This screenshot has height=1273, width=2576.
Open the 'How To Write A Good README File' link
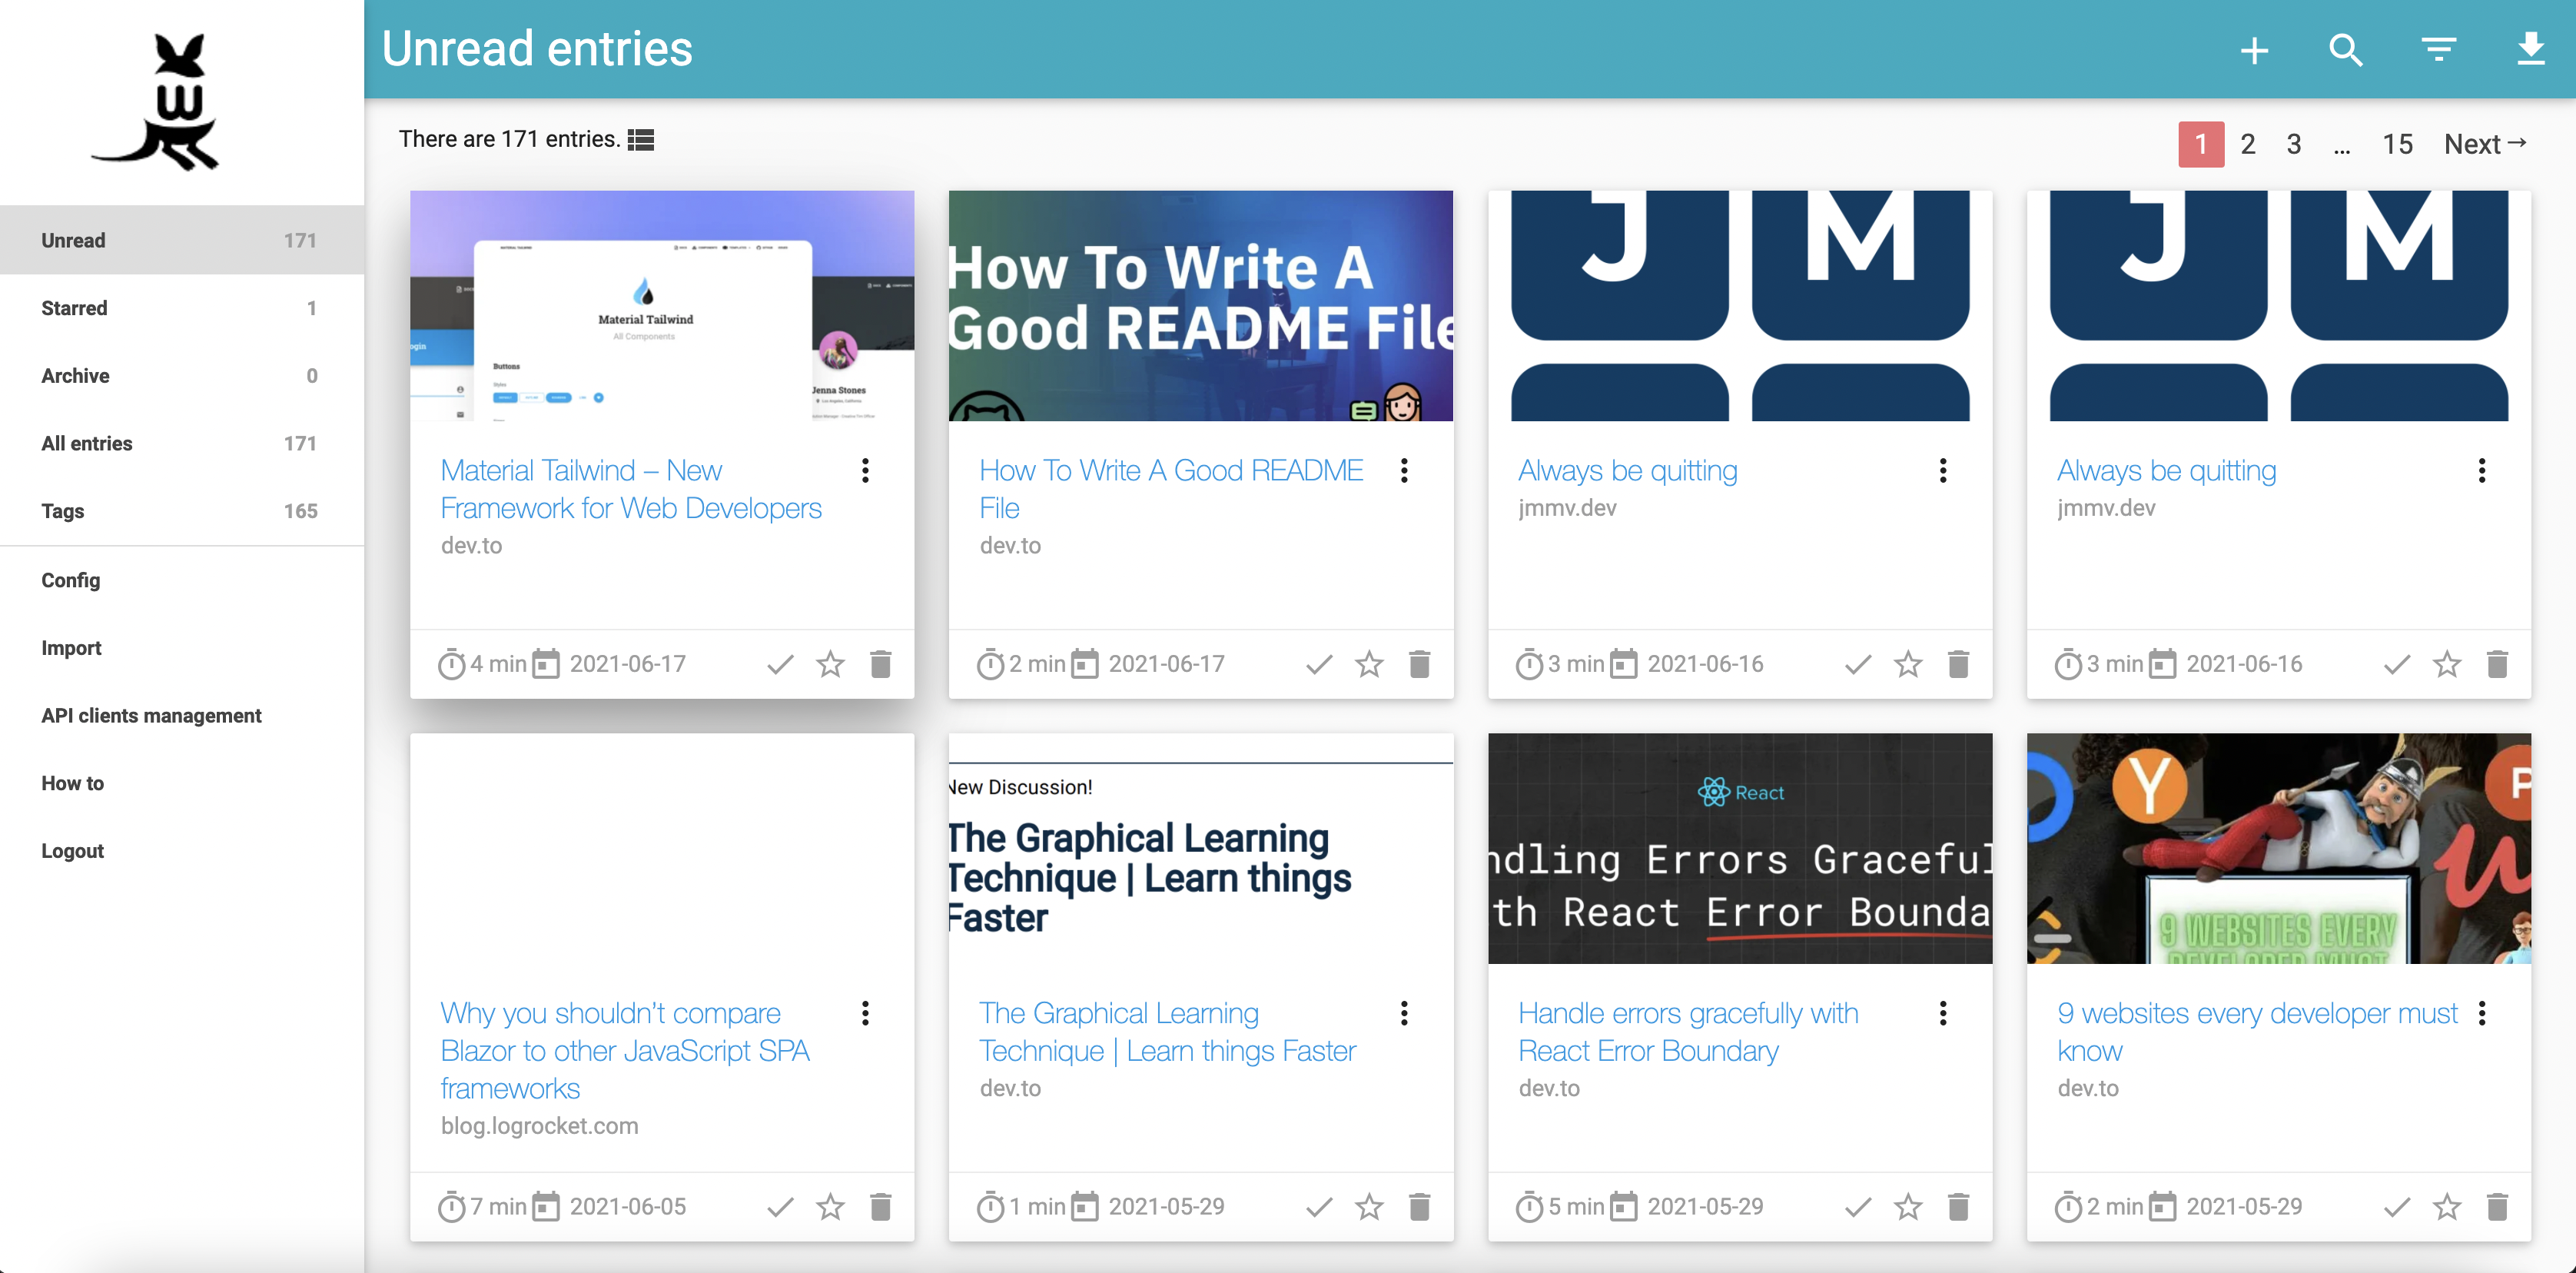pos(1171,489)
